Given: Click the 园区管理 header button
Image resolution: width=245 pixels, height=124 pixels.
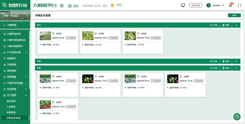Looking at the screenshot, I should [195, 5].
